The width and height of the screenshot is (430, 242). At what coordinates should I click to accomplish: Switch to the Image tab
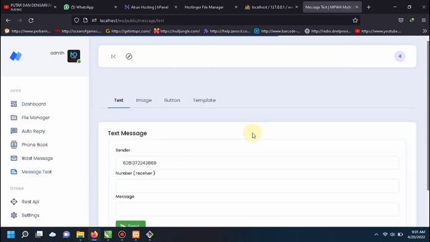(x=144, y=100)
